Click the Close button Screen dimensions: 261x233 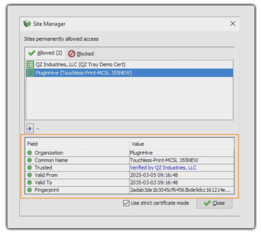coord(215,203)
